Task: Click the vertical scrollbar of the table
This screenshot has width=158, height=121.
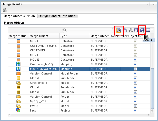Action: pos(152,90)
